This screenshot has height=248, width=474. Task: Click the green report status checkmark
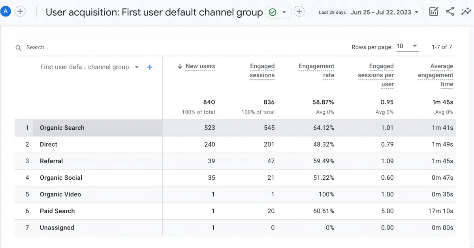point(272,12)
